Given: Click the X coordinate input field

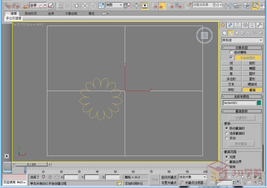Looking at the screenshot, I should coord(71,177).
